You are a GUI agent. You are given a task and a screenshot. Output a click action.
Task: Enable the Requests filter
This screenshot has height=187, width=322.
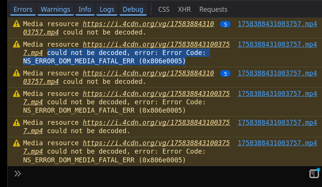pyautogui.click(x=213, y=9)
